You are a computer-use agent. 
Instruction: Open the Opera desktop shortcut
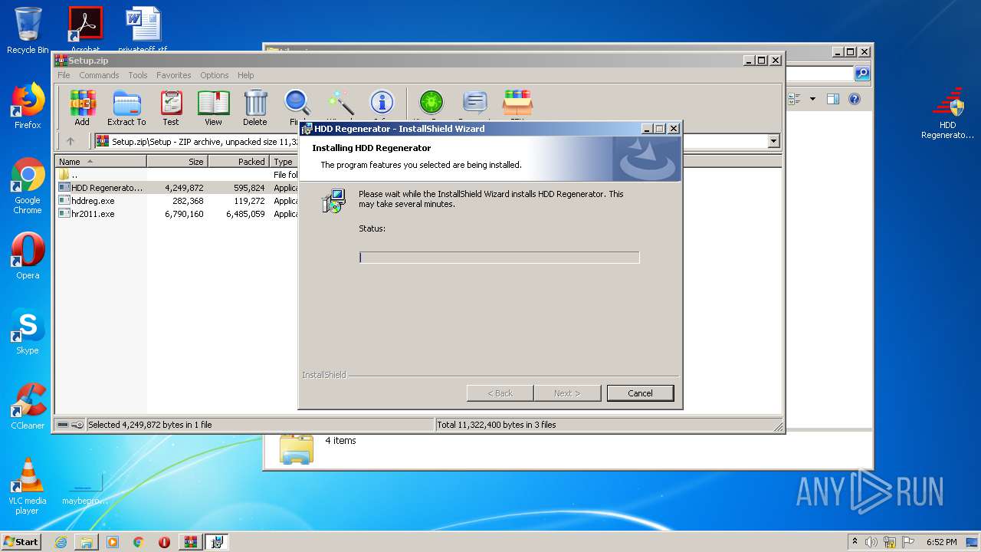28,256
